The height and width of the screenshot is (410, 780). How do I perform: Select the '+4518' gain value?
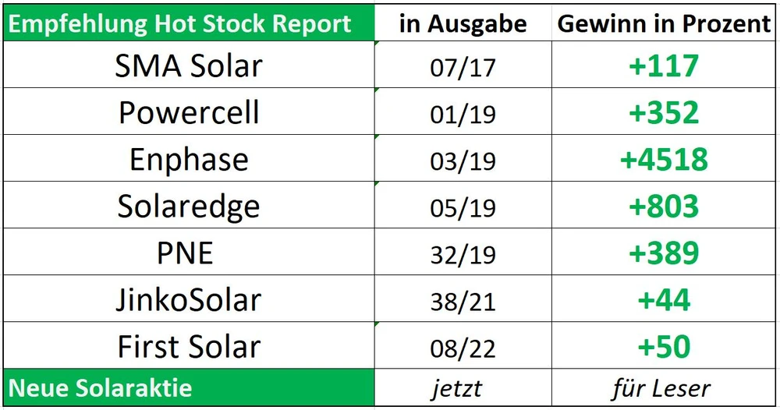pos(664,160)
